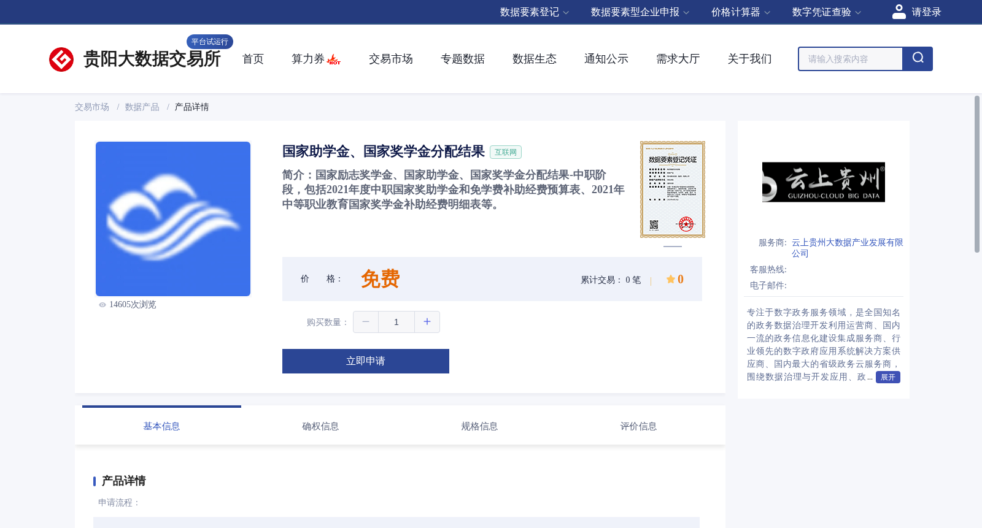Switch to the 规格信息 tab

click(479, 426)
